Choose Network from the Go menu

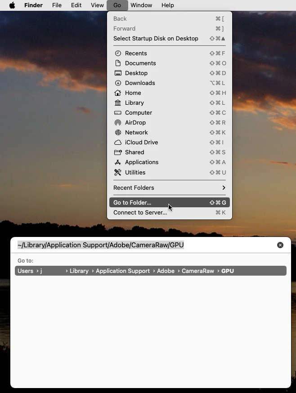[170, 133]
